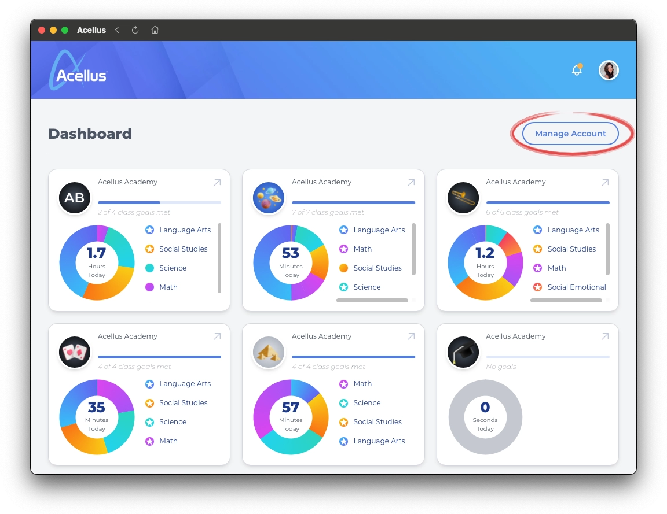Click the 57 Minutes Today donut chart
The height and width of the screenshot is (514, 667).
point(291,417)
